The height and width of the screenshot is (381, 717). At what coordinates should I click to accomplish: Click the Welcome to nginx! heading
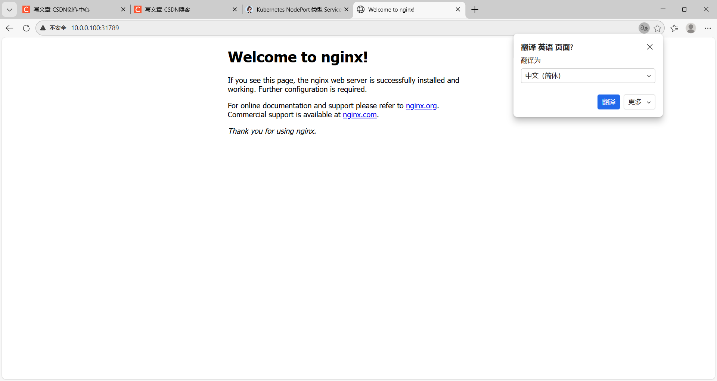pyautogui.click(x=298, y=57)
